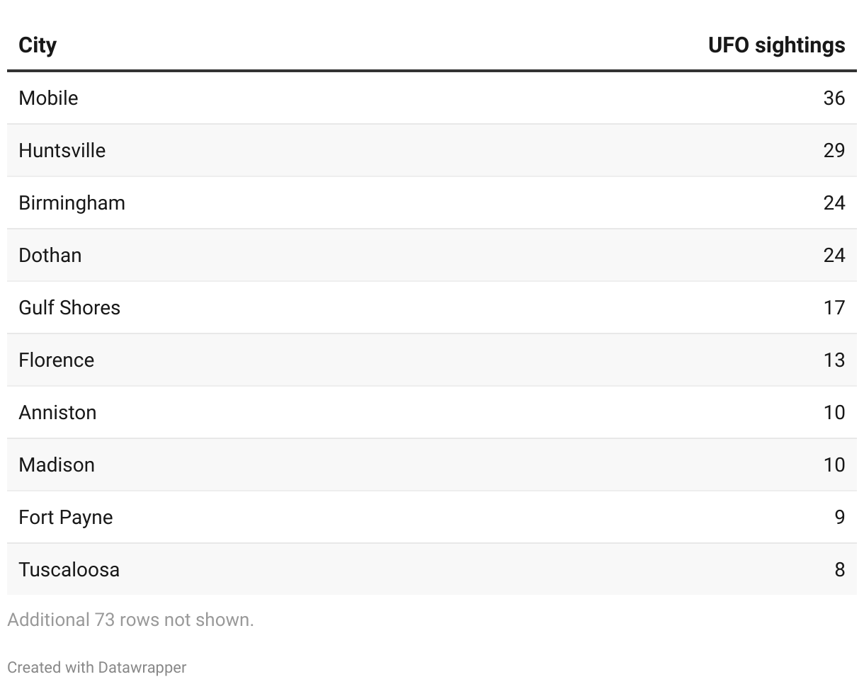Click the value 9 for Fort Payne

click(839, 517)
